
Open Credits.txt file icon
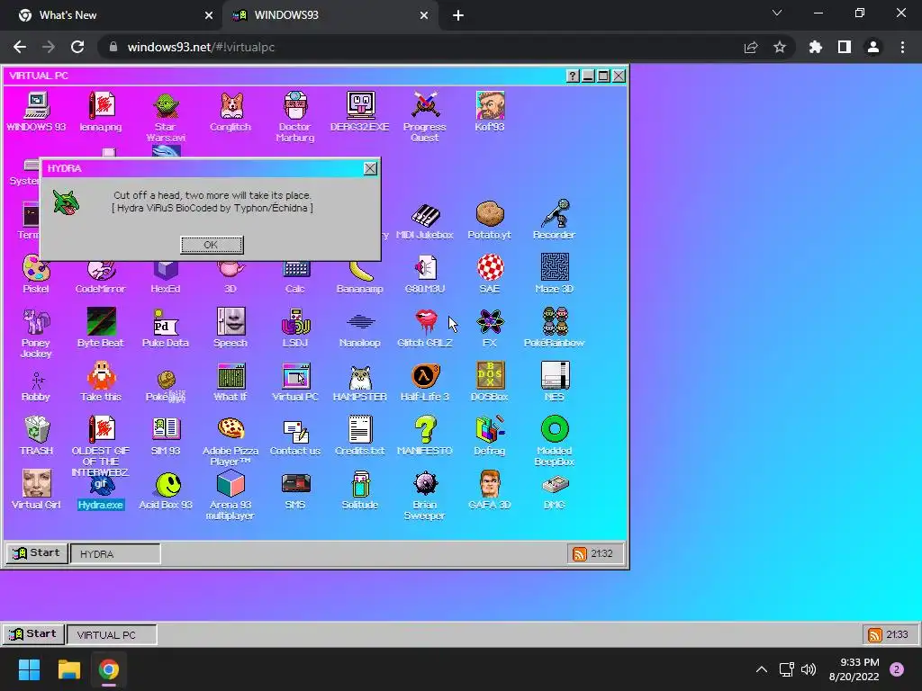360,429
